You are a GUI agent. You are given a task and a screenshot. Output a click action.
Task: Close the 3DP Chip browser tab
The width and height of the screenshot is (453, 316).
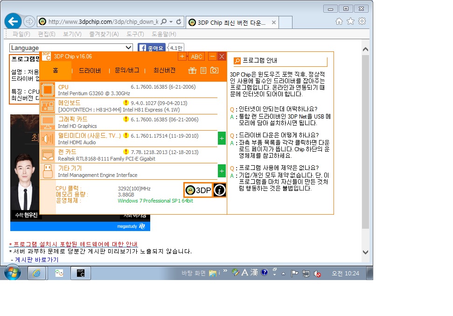click(273, 22)
